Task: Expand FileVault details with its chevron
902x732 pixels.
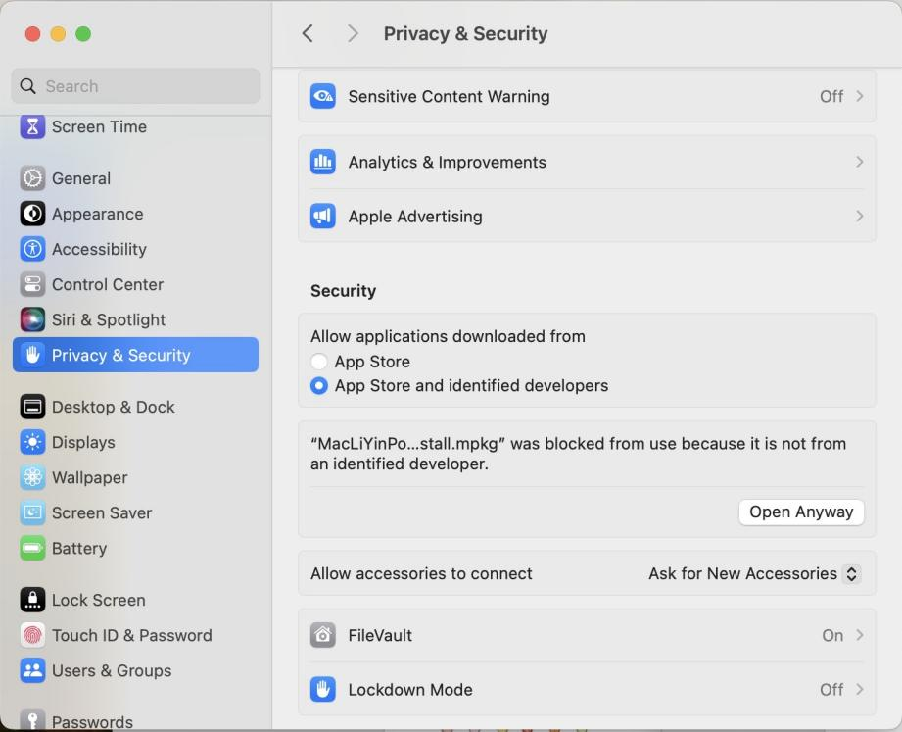Action: tap(859, 635)
